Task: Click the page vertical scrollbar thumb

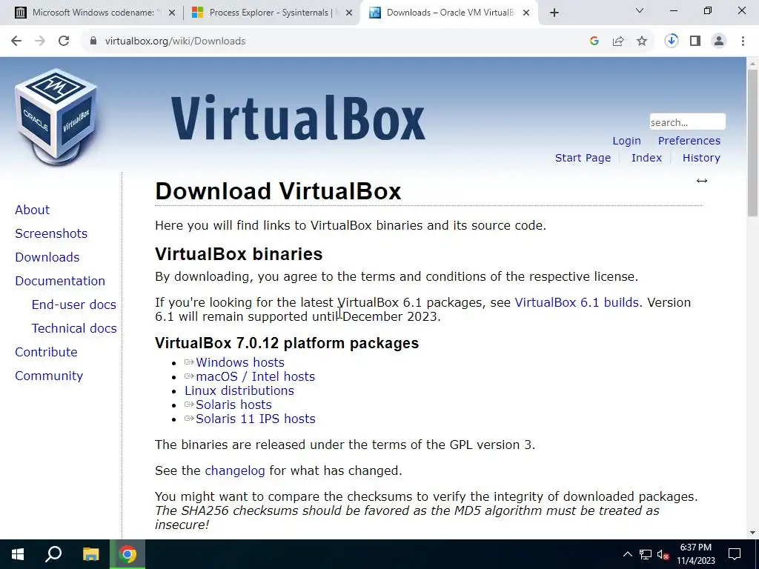Action: [x=753, y=143]
